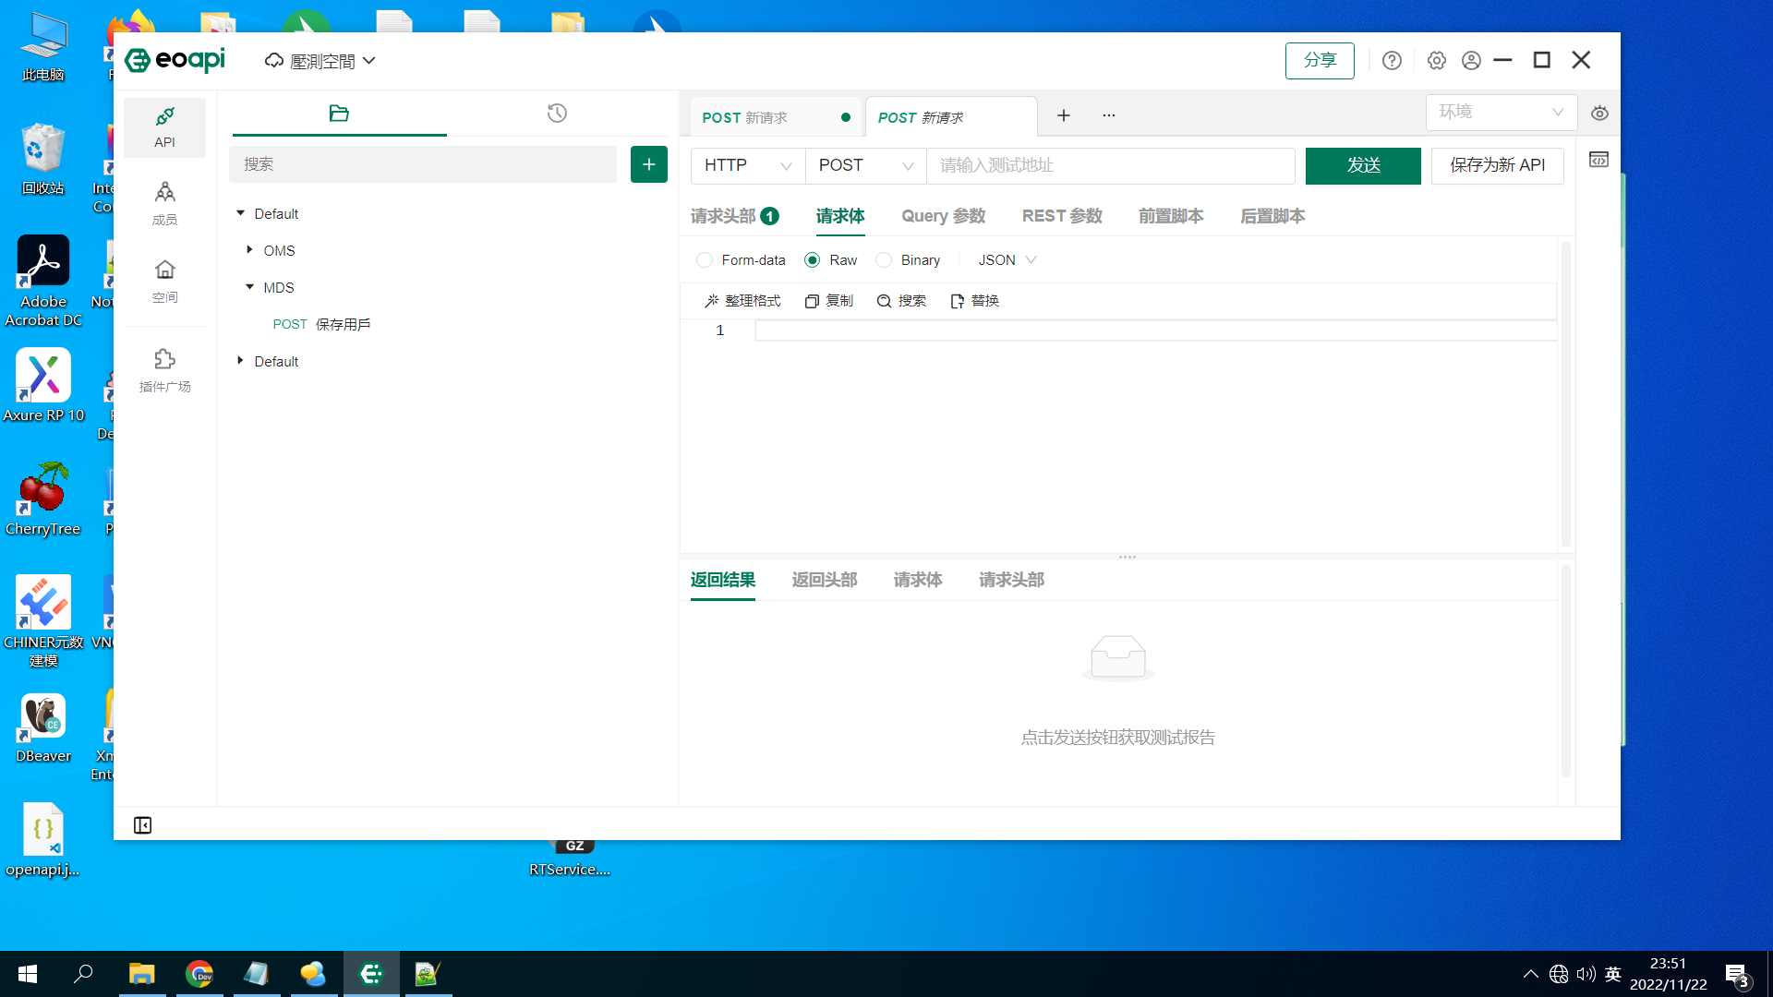This screenshot has height=997, width=1773.
Task: Click the 发送 send button
Action: coord(1363,165)
